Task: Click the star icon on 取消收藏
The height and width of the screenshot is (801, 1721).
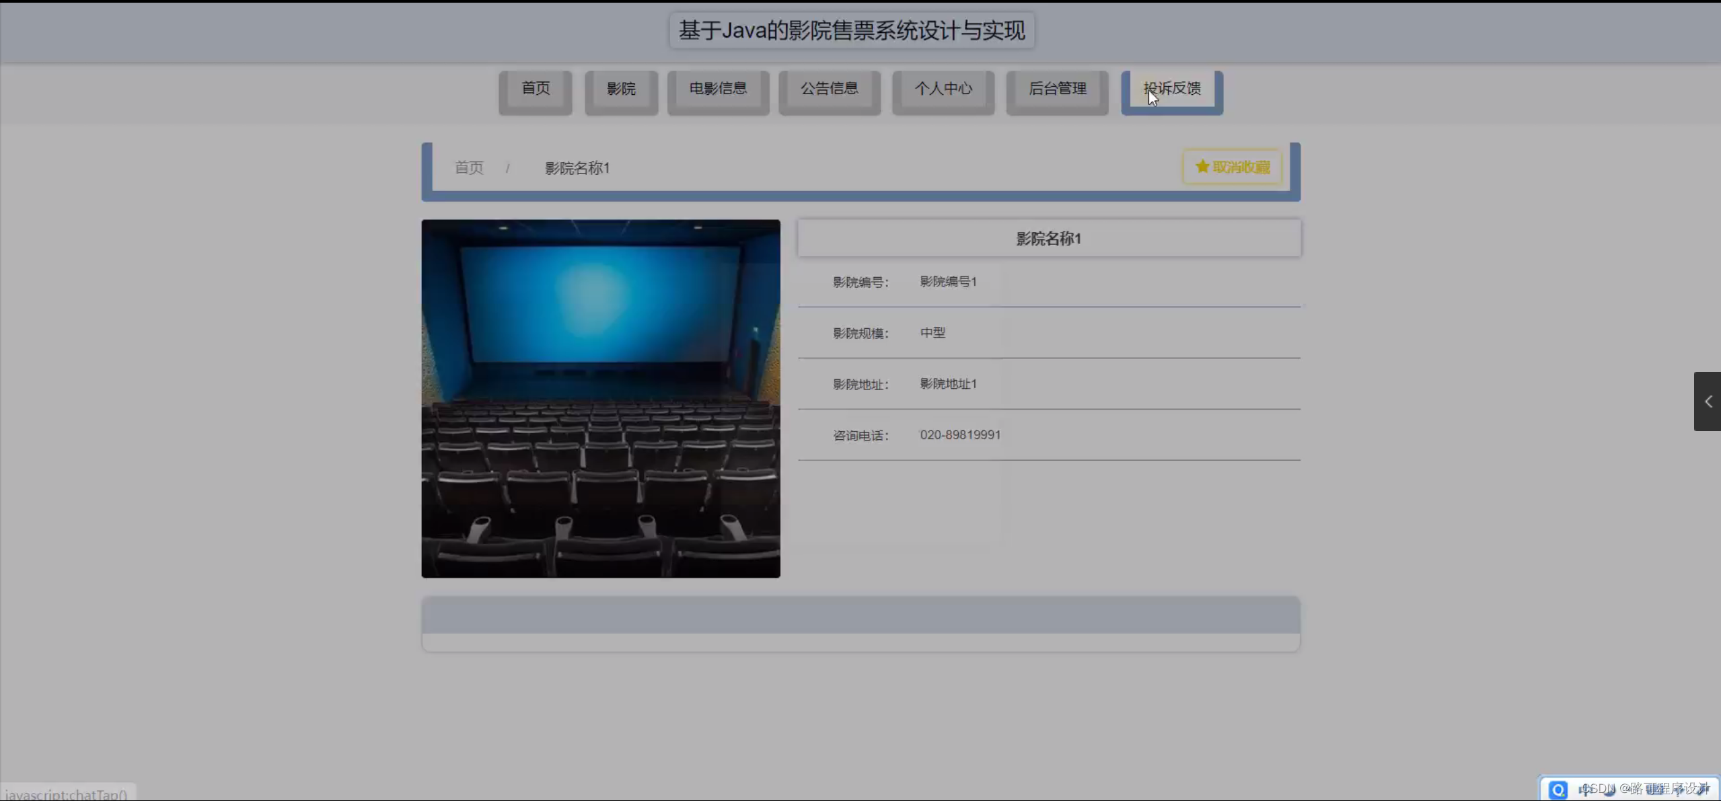Action: tap(1202, 166)
